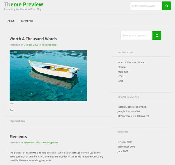Open the 5 September, 2008 date link
This screenshot has width=175, height=165.
(x=30, y=143)
